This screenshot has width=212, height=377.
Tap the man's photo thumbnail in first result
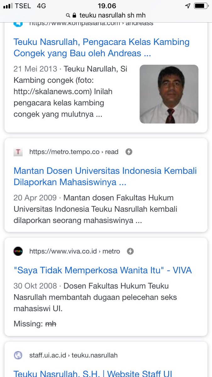(x=169, y=94)
